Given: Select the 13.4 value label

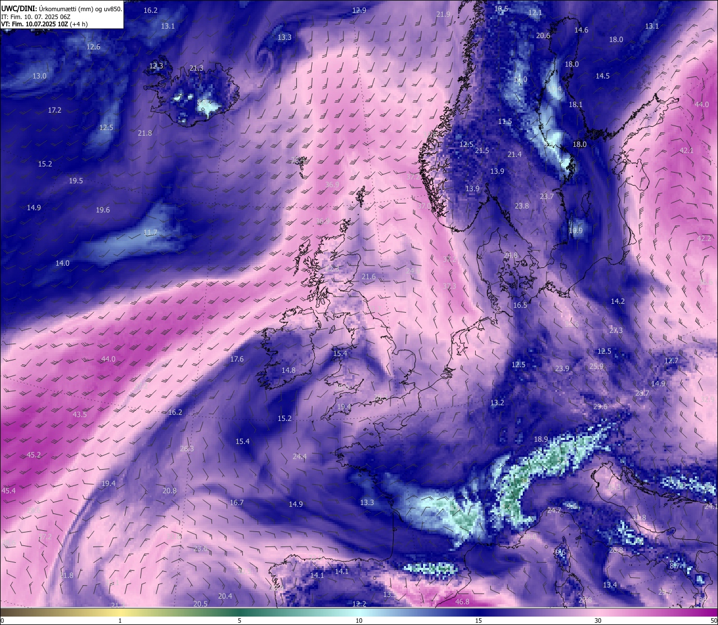Looking at the screenshot, I should pyautogui.click(x=610, y=585).
